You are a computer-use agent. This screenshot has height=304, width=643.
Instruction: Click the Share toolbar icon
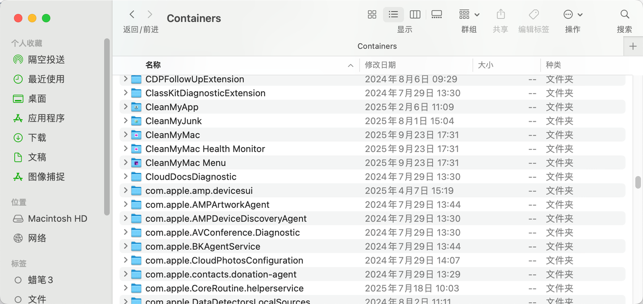coord(501,14)
